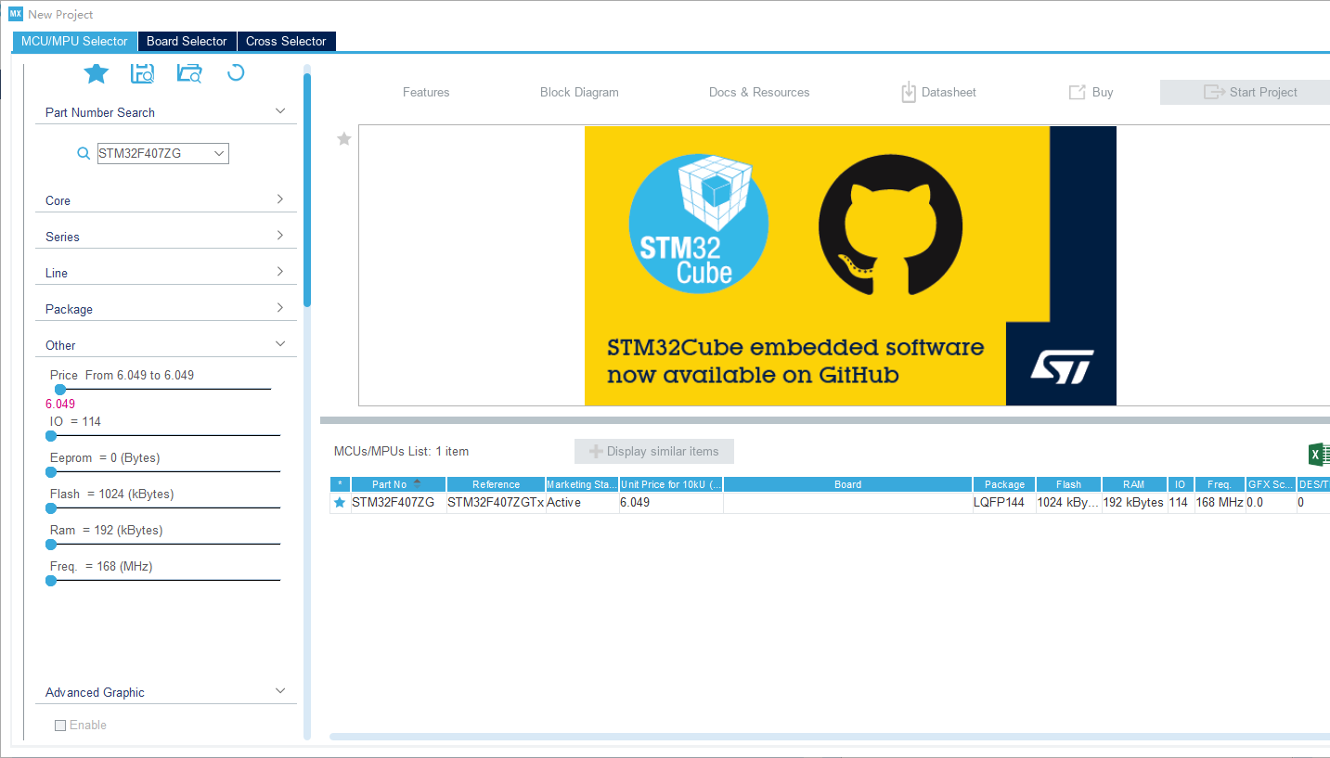
Task: Click the Ram slider handle
Action: pyautogui.click(x=51, y=544)
